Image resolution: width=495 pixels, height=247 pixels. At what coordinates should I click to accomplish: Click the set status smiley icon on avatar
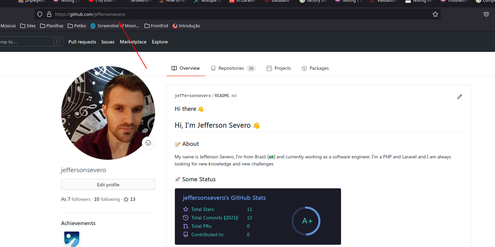(x=148, y=143)
